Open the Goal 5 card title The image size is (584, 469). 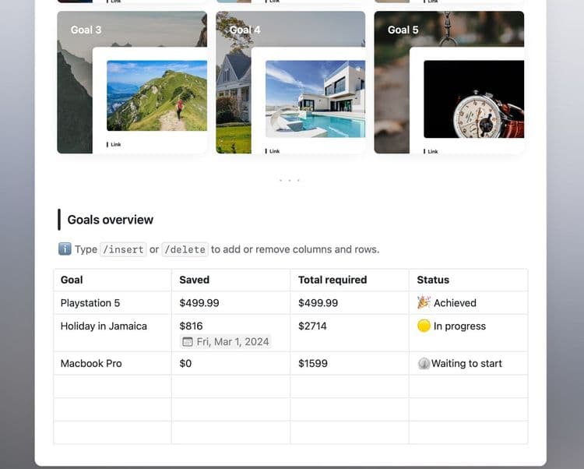[403, 30]
